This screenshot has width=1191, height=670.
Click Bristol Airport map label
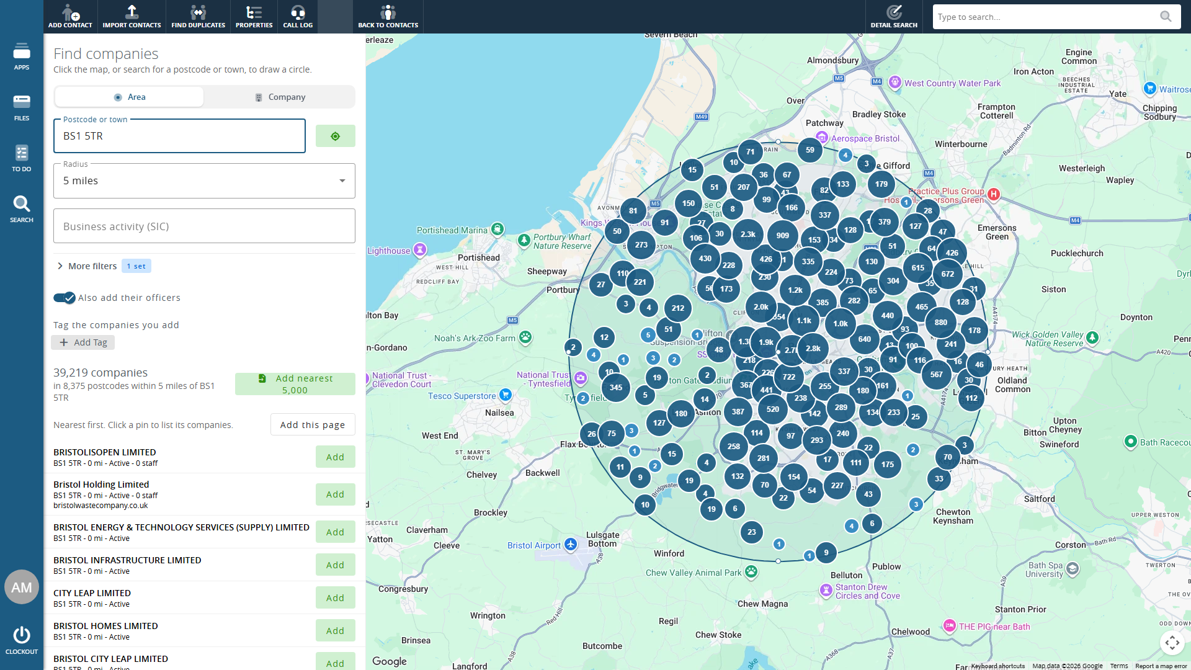533,546
